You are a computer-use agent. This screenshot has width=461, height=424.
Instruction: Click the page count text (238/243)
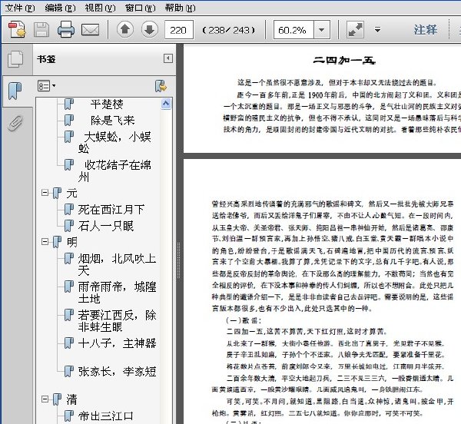pos(229,30)
